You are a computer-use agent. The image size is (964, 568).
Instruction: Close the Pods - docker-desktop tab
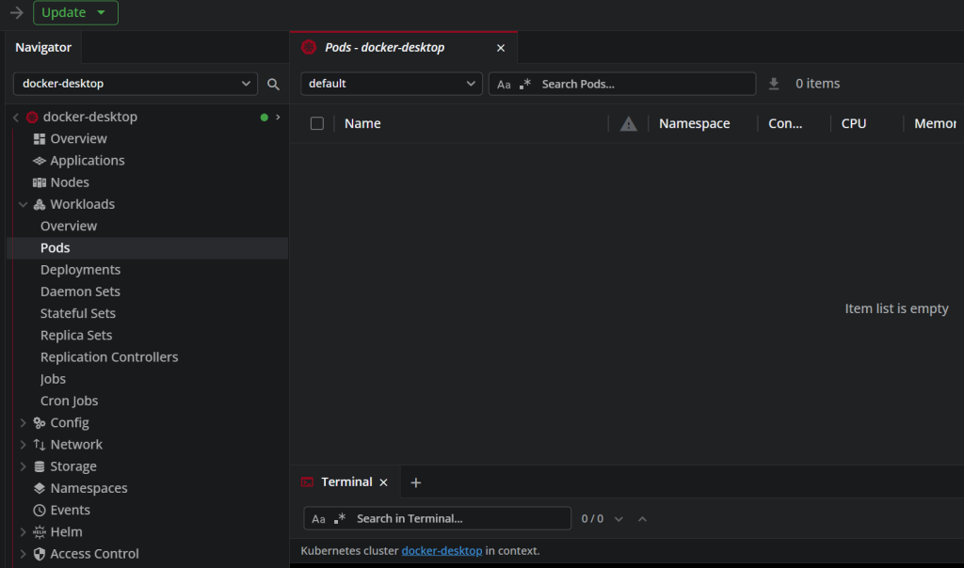pyautogui.click(x=501, y=48)
